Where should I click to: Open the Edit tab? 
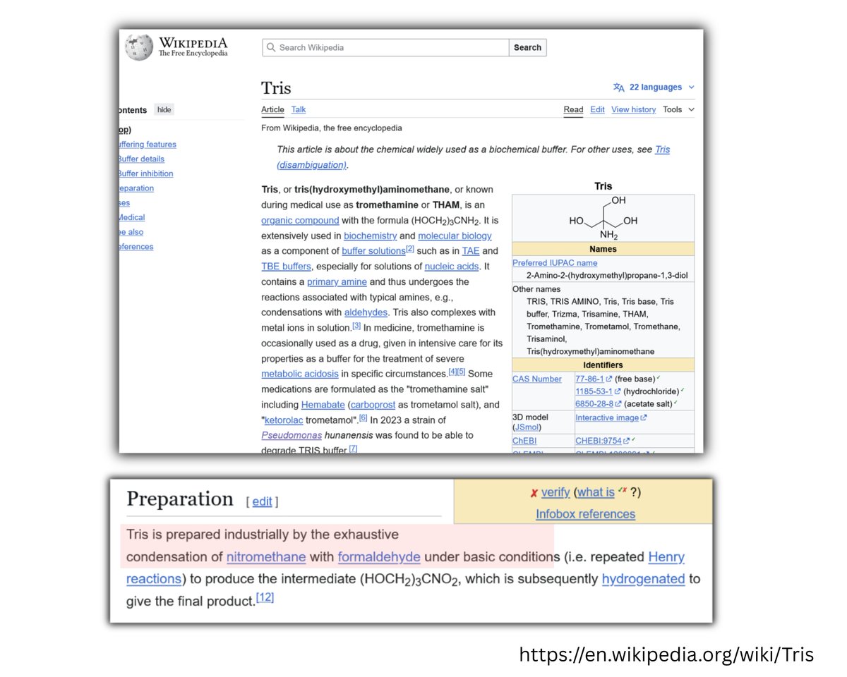coord(597,109)
